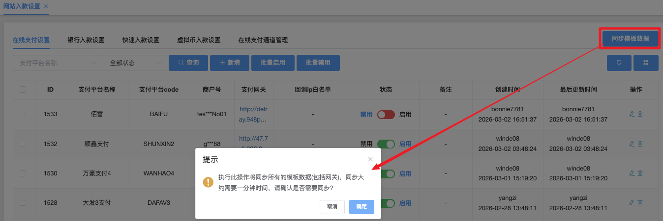Cancel the sync with 取消 button

click(332, 207)
